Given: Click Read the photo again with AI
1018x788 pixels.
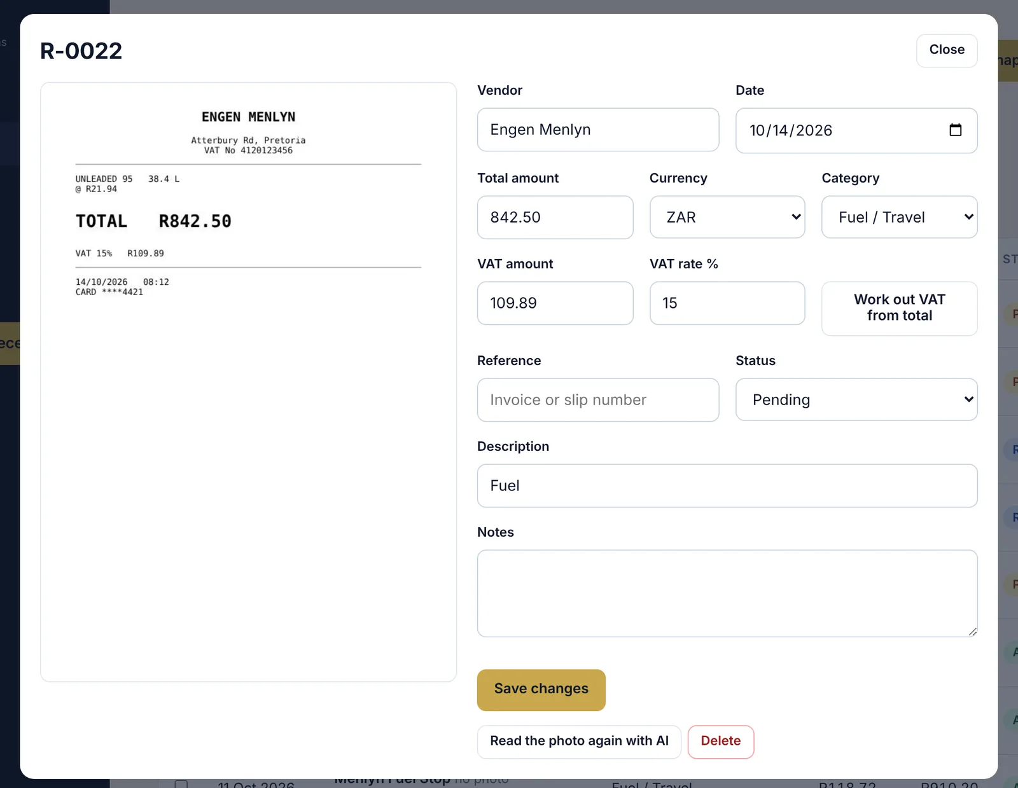Looking at the screenshot, I should [x=579, y=742].
